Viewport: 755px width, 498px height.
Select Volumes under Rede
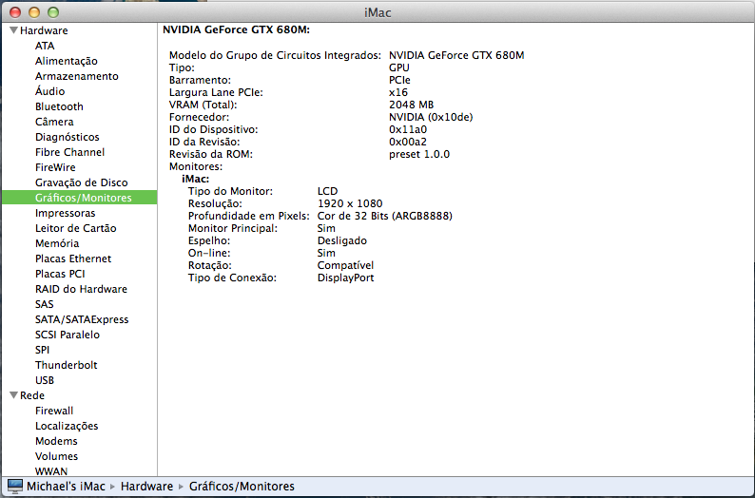coord(56,456)
